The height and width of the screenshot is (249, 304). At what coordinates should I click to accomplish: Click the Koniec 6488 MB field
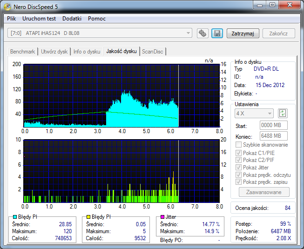click(x=273, y=136)
